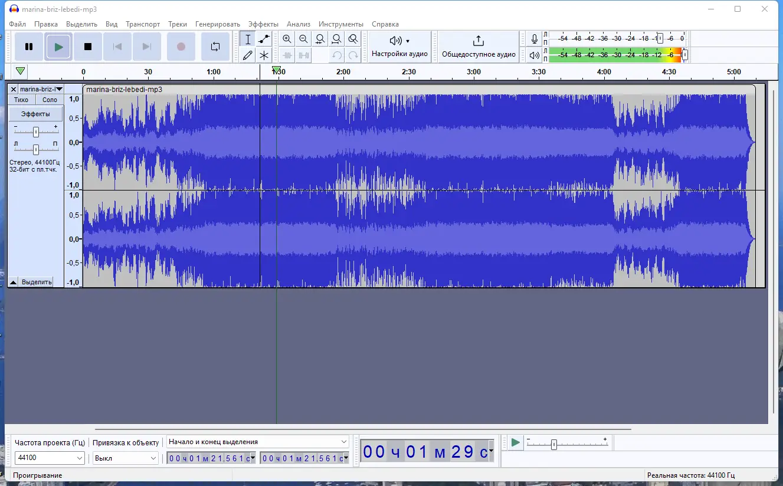
Task: Click the Redo arrow icon
Action: (x=353, y=55)
